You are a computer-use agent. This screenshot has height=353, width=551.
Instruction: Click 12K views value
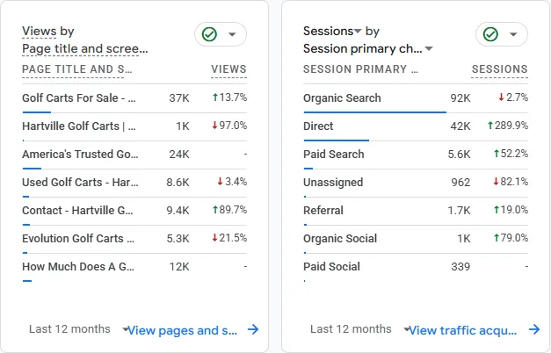click(x=179, y=267)
